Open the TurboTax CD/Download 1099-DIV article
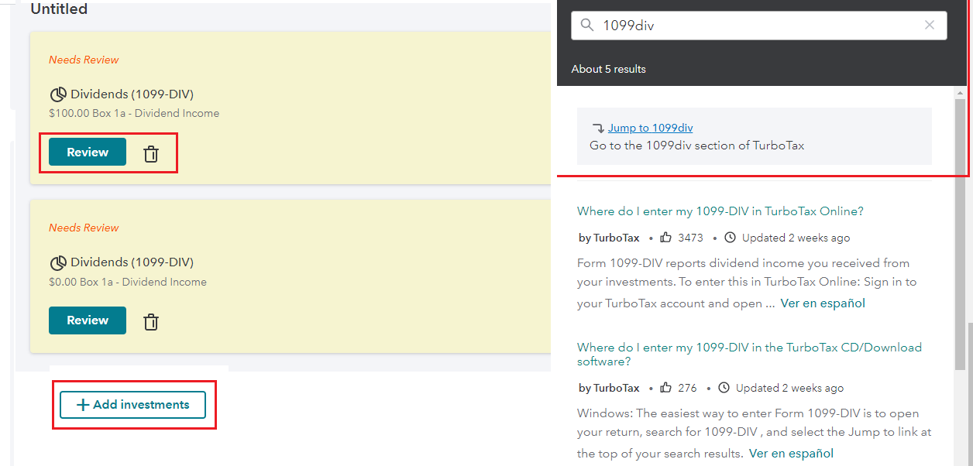This screenshot has height=466, width=973. (749, 354)
